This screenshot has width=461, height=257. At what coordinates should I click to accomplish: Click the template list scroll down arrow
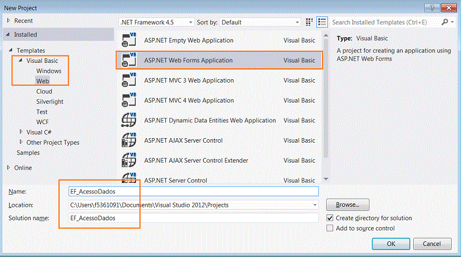pos(326,179)
